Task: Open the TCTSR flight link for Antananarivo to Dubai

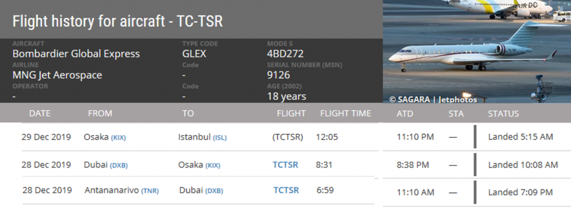Action: [x=286, y=190]
